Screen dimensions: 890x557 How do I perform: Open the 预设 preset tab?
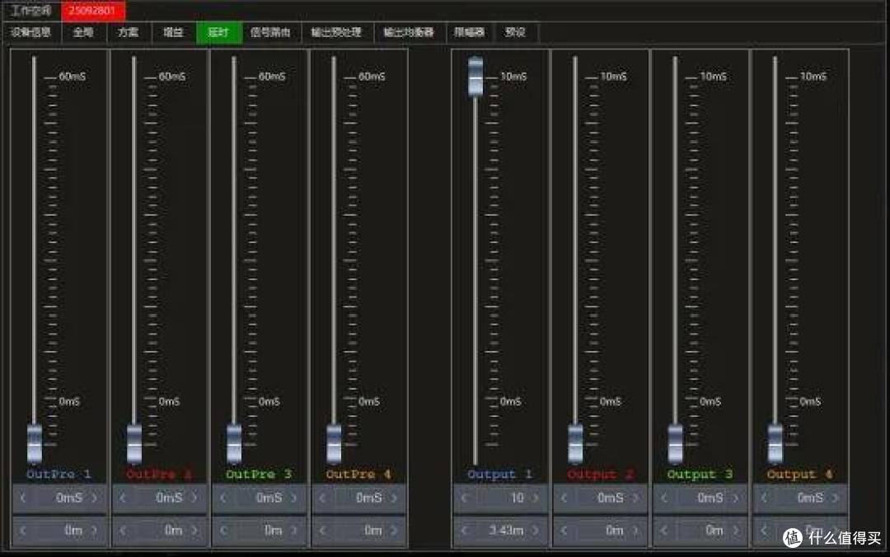(515, 32)
